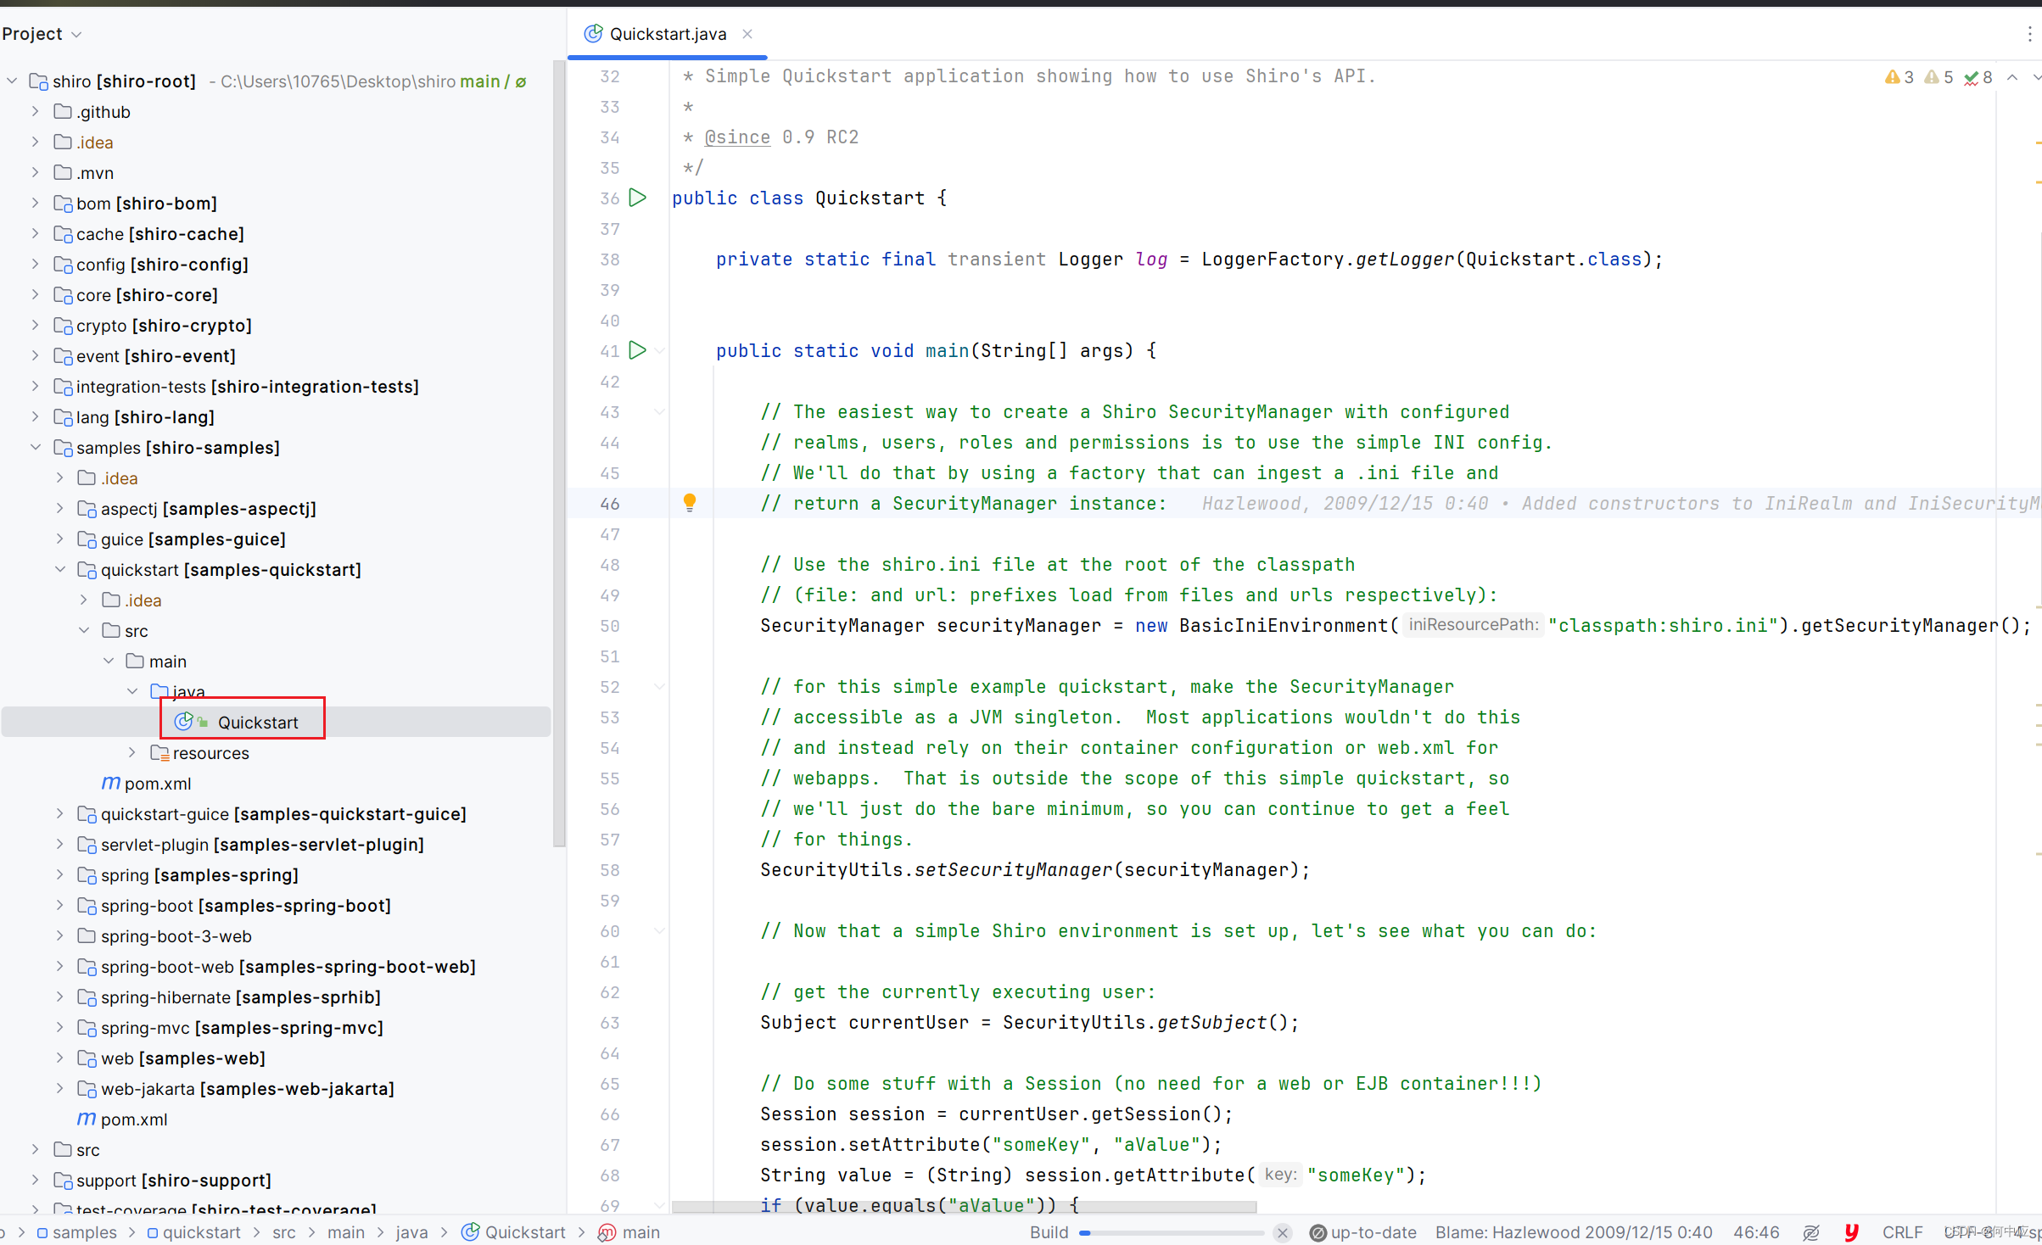Select the Quickstart class in tree
Image resolution: width=2042 pixels, height=1245 pixels.
258,723
